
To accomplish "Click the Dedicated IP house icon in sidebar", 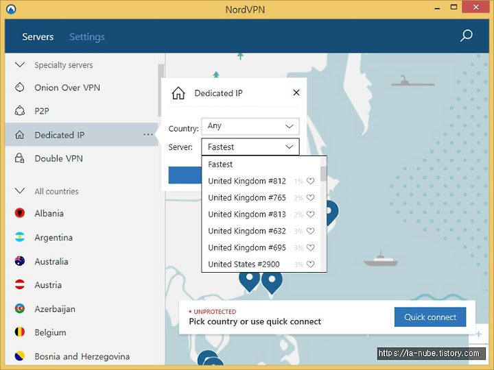I will [x=19, y=135].
